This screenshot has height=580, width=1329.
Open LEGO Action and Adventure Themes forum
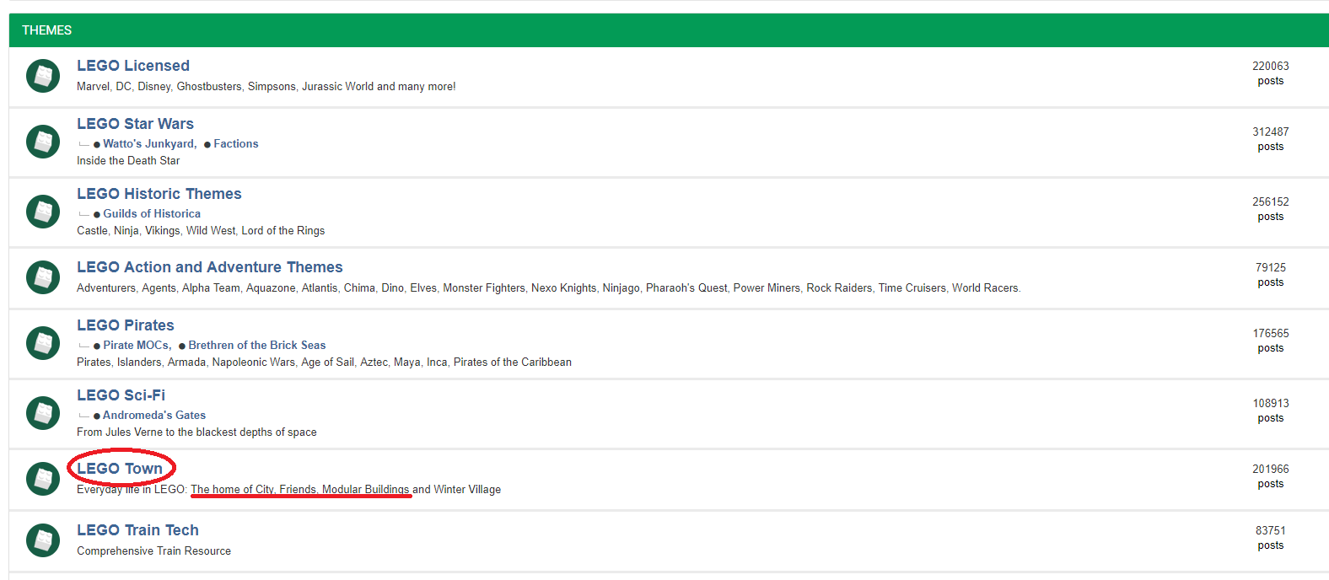click(x=209, y=267)
